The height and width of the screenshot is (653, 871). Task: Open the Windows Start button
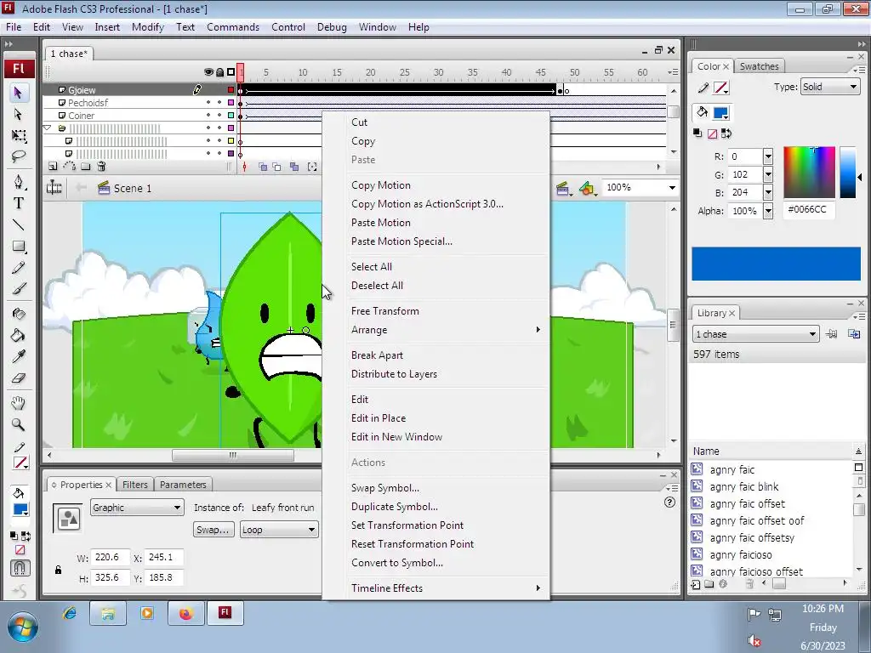[x=23, y=627]
